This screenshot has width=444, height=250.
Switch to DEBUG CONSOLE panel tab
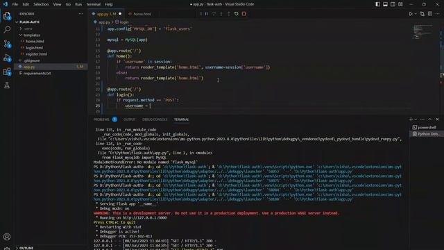click(155, 119)
